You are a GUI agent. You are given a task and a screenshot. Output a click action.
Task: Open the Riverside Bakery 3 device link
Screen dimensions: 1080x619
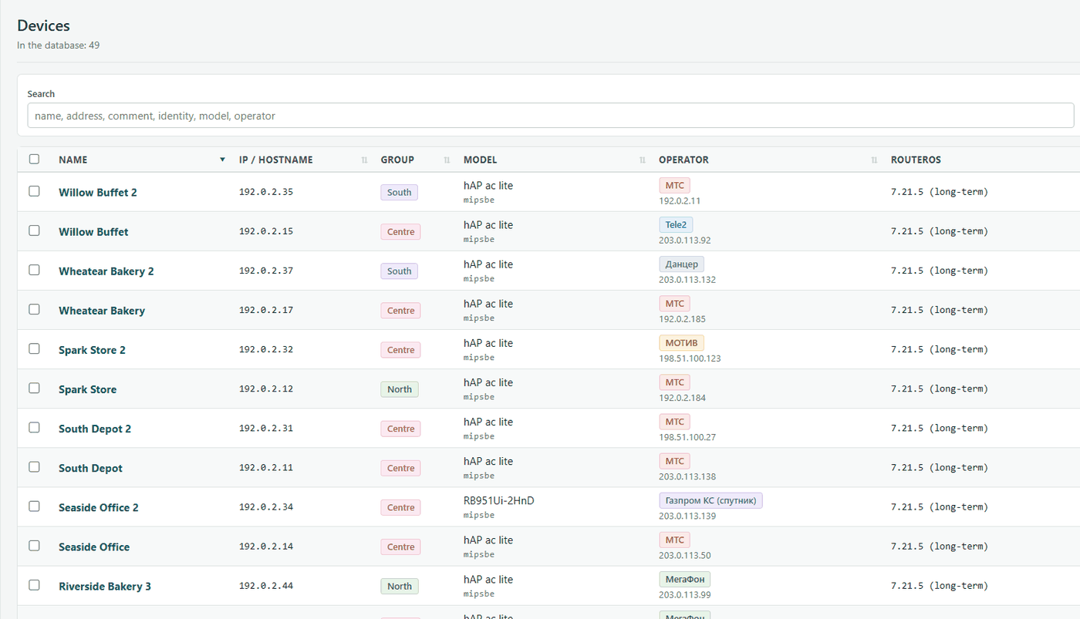105,586
